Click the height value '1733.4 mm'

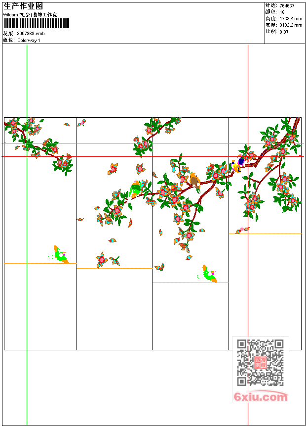click(x=291, y=19)
